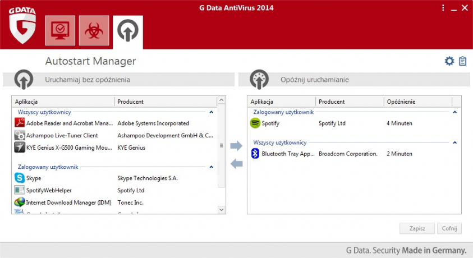Click scroll down arrow in left list
473x258 pixels.
[x=222, y=209]
